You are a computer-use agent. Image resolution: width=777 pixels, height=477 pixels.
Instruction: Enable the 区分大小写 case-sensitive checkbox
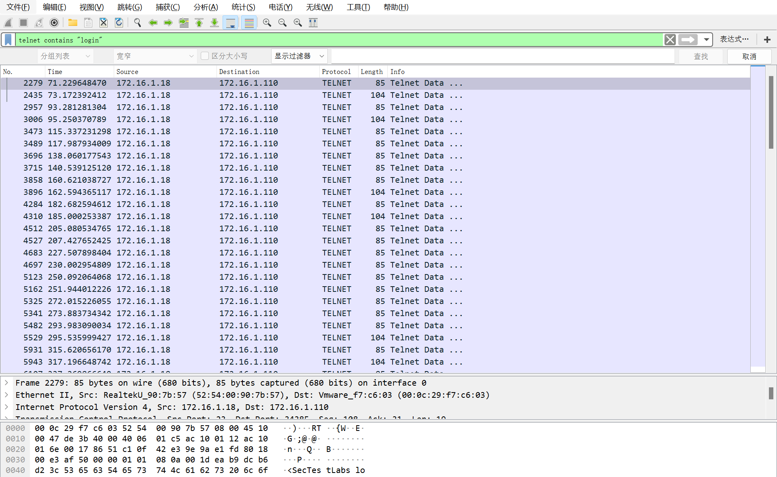point(205,56)
